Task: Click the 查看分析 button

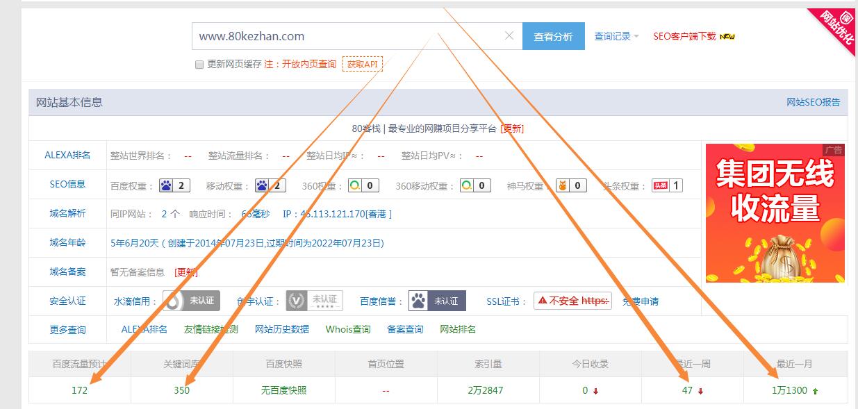Action: pyautogui.click(x=553, y=35)
